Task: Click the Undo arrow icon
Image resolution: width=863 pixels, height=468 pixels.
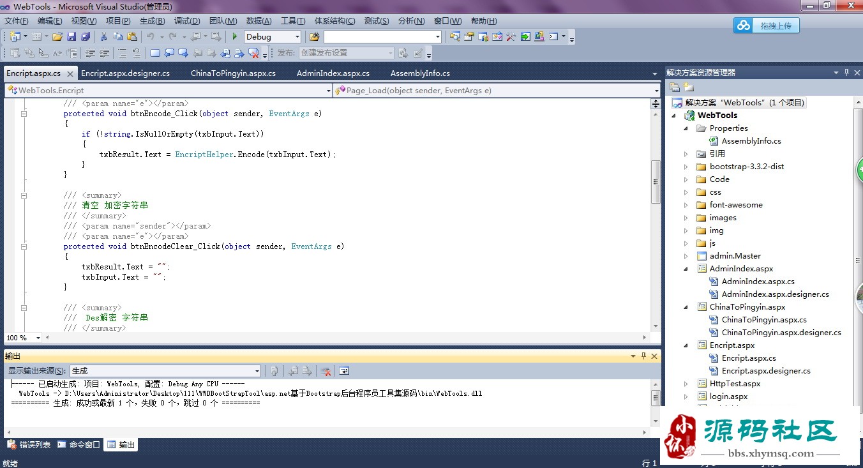Action: tap(150, 36)
